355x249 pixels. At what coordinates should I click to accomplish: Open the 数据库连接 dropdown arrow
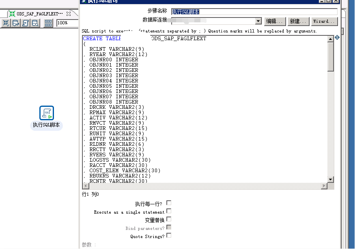pos(258,21)
